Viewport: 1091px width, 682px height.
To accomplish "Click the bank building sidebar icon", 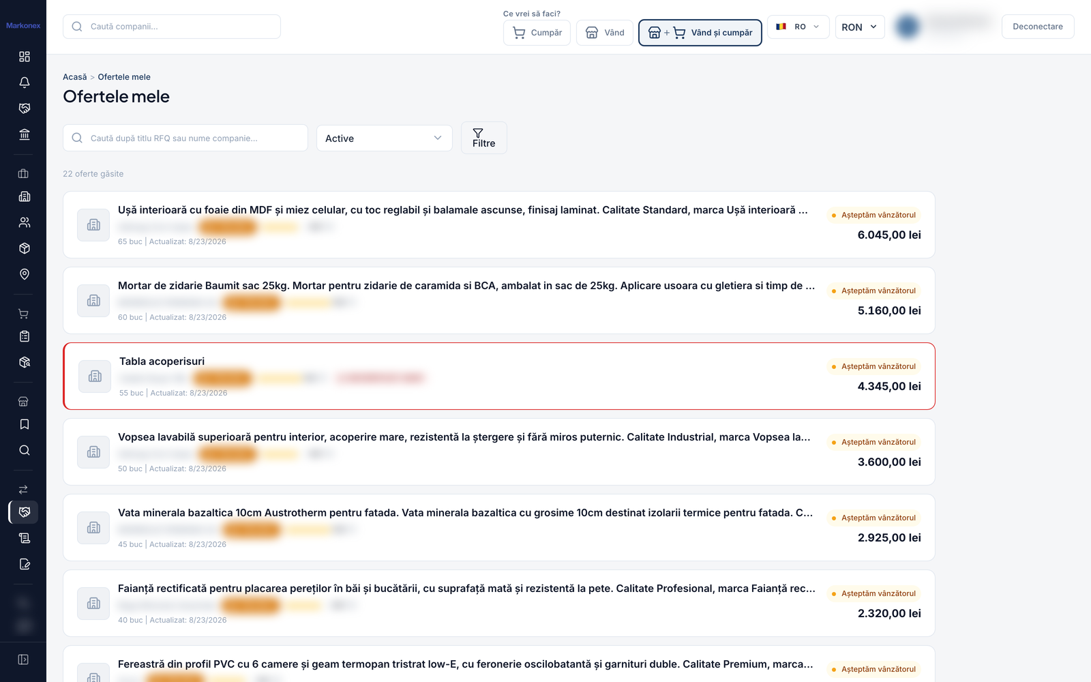I will tap(24, 134).
